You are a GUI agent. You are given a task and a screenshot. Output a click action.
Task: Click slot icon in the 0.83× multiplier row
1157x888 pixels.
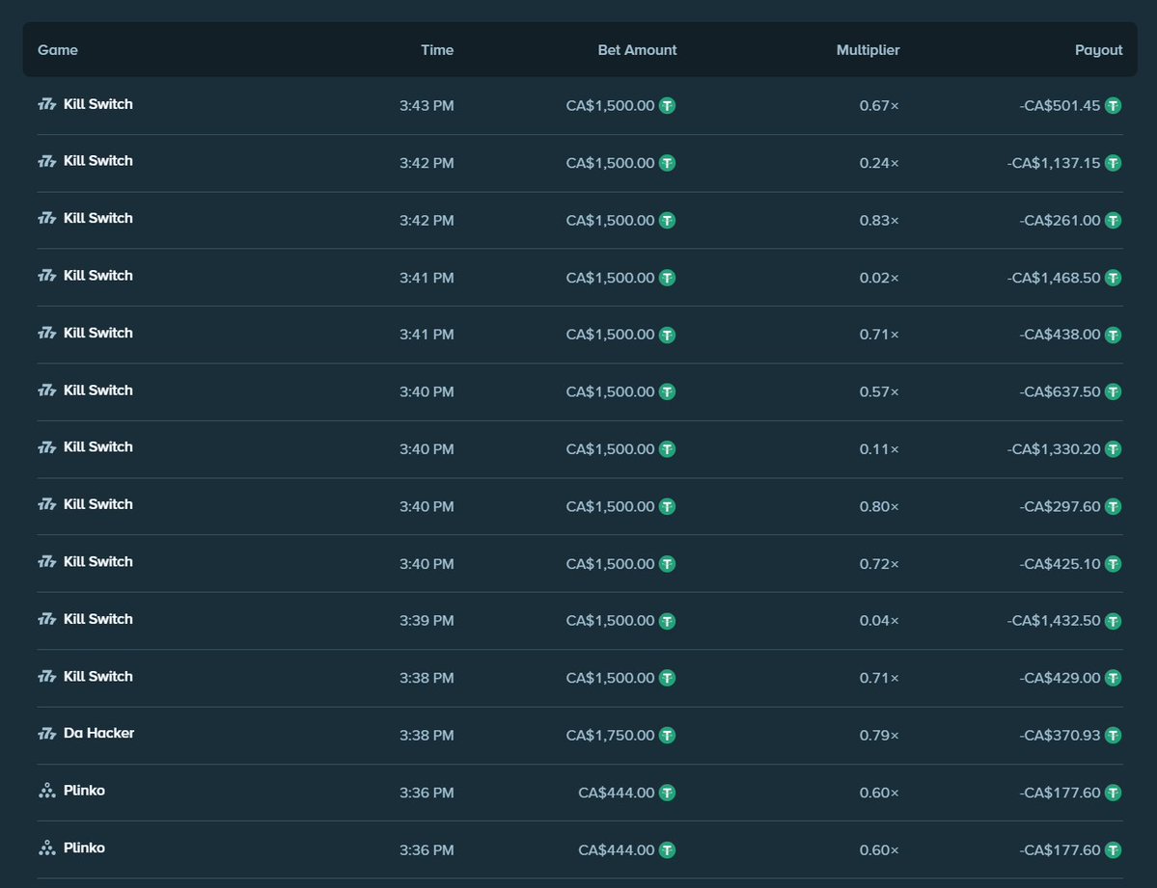[x=47, y=218]
